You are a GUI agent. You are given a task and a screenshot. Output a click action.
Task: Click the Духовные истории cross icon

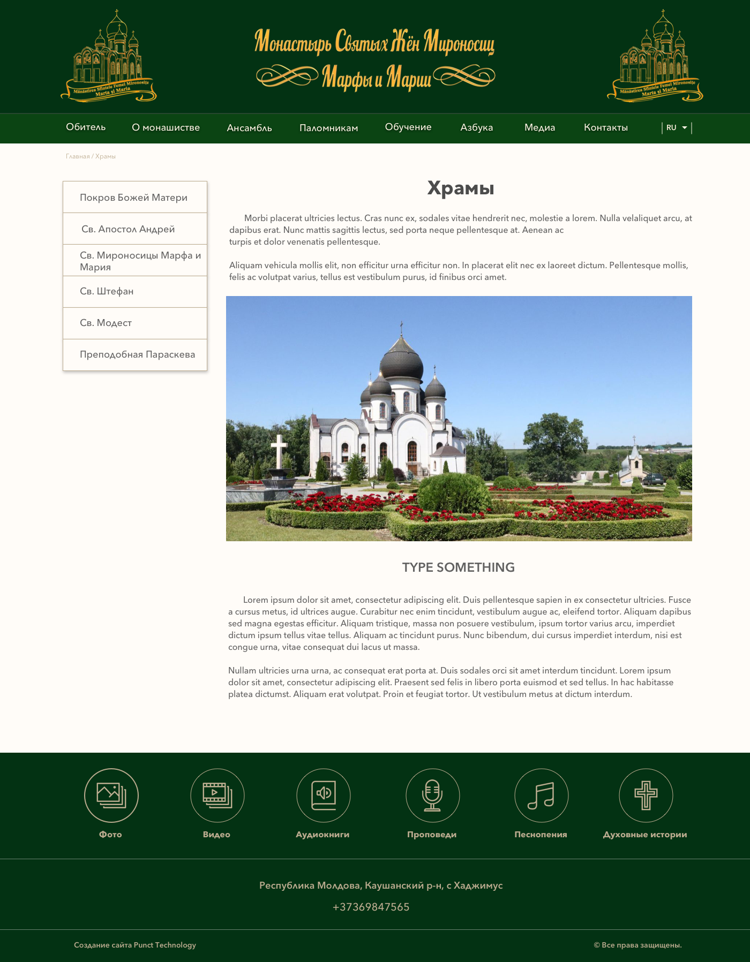pyautogui.click(x=646, y=795)
